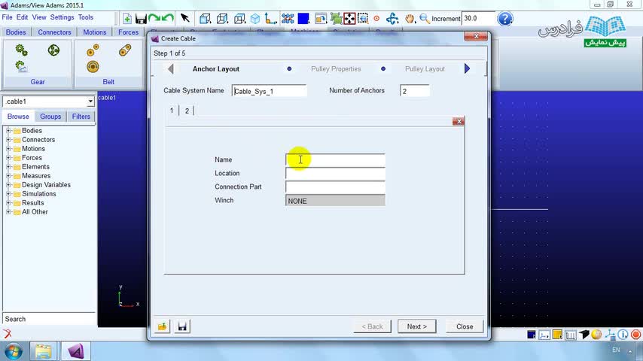Click the blue grid nodes icon
Viewport: 643px width, 361px height.
pyautogui.click(x=288, y=19)
